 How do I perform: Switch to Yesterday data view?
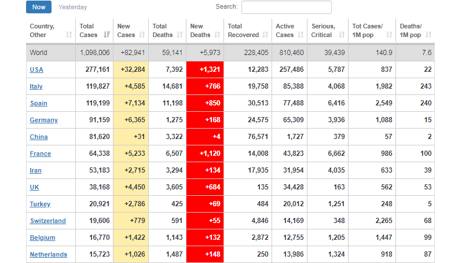tap(73, 7)
